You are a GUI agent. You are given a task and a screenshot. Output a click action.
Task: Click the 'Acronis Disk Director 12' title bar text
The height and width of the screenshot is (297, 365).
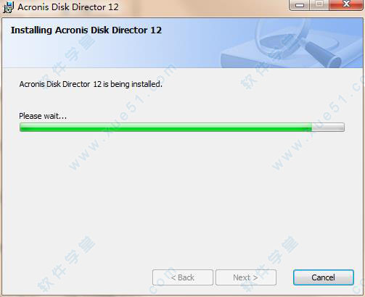click(68, 7)
